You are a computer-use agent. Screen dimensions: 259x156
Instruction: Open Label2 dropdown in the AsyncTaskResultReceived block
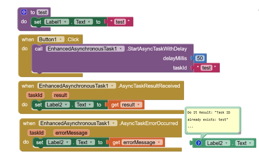click(57, 105)
